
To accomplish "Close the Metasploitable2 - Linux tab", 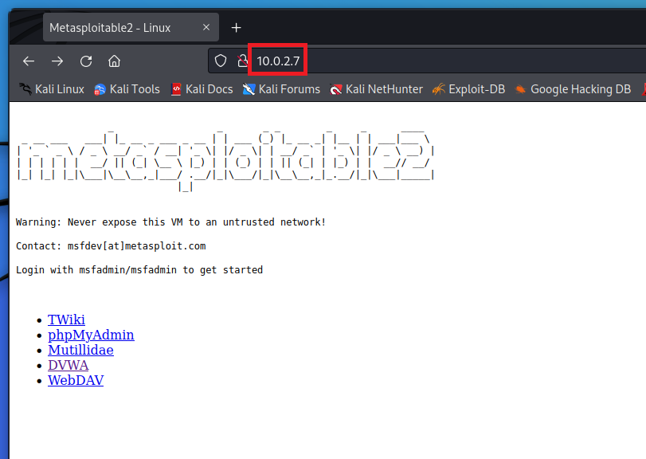I will (x=206, y=27).
